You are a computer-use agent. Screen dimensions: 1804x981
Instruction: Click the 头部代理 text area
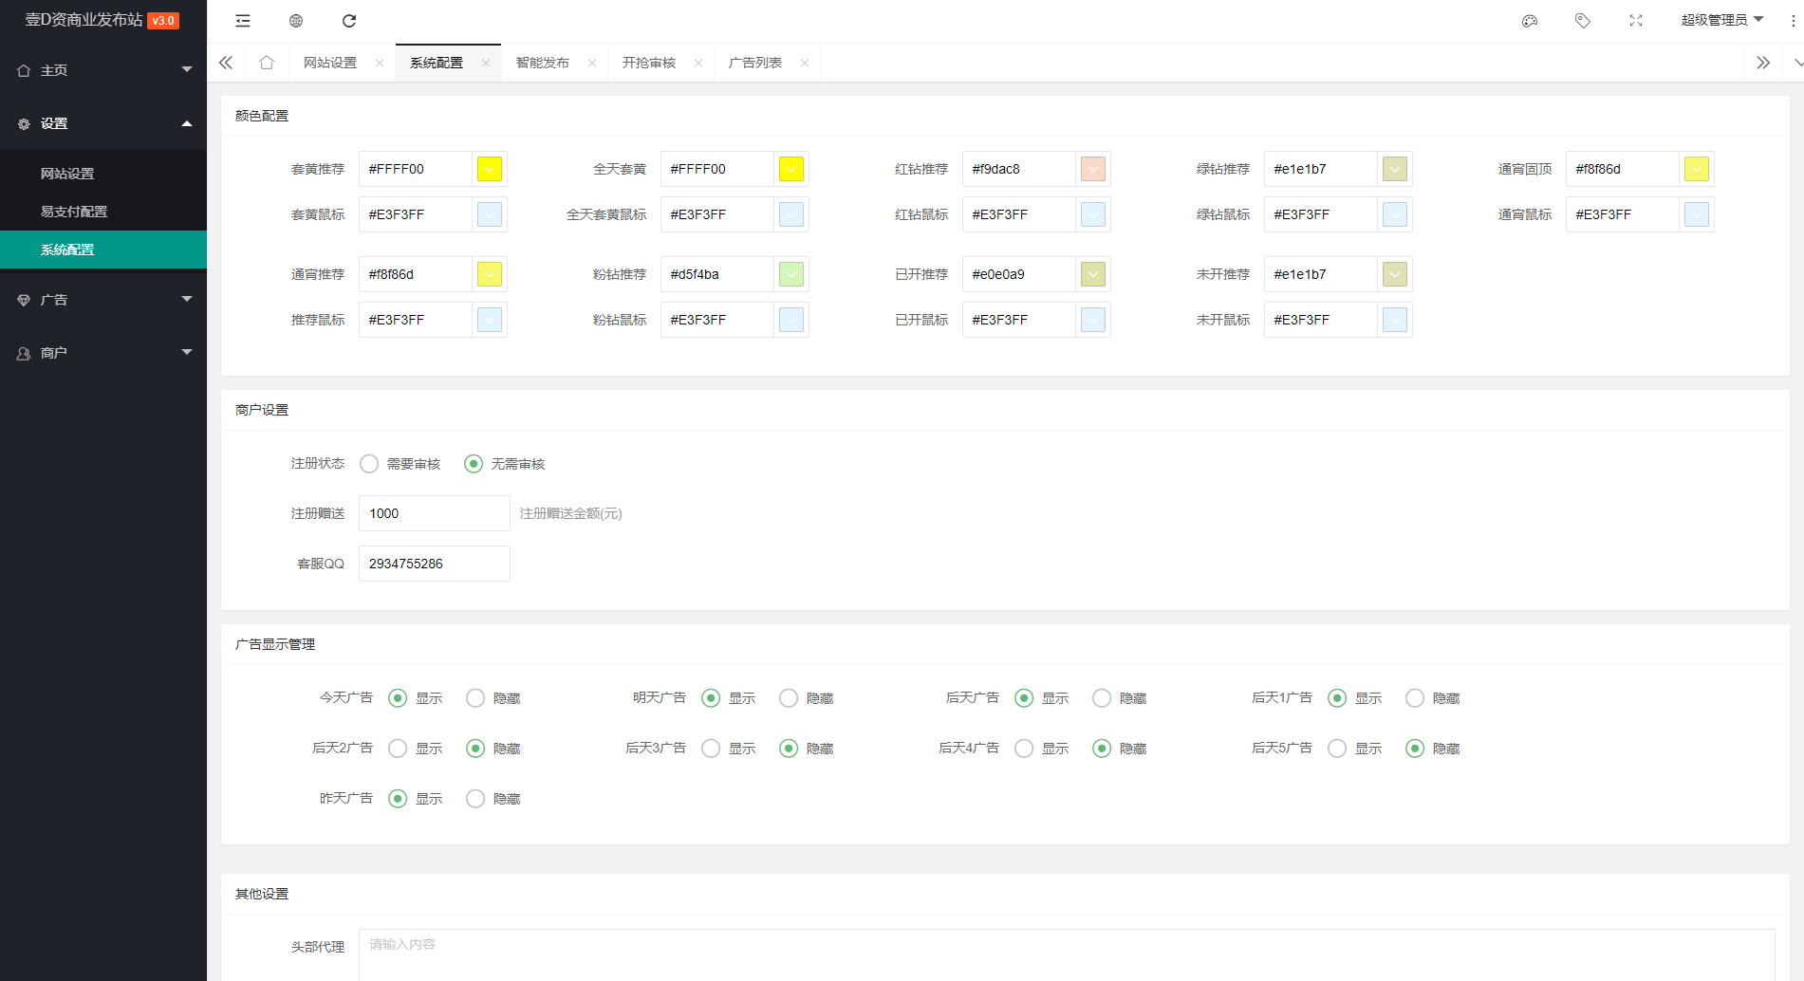coord(1067,954)
